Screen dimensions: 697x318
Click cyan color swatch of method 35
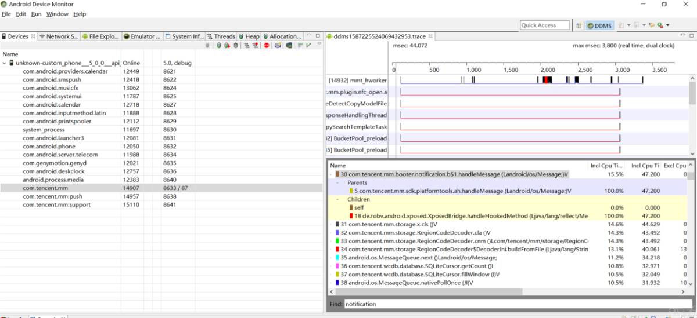coord(337,258)
